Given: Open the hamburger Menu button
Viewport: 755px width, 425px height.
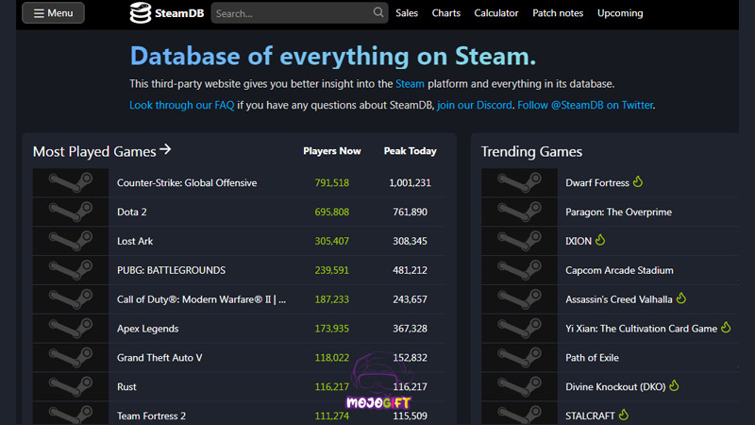Looking at the screenshot, I should [53, 13].
